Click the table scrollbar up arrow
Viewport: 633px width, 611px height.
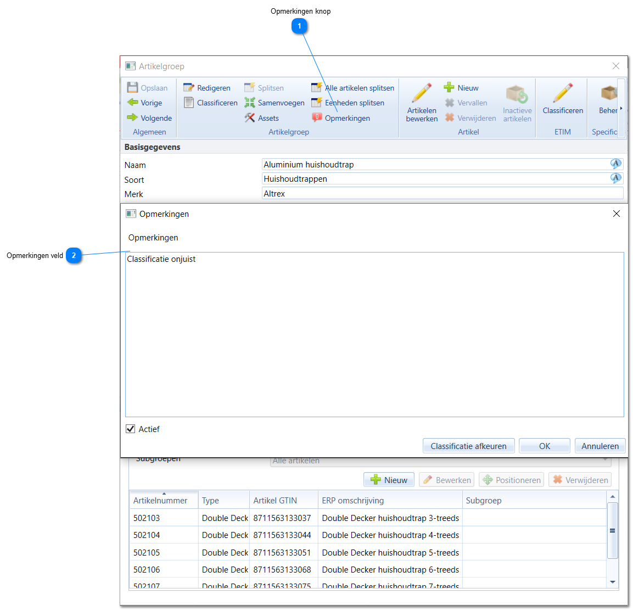(612, 496)
